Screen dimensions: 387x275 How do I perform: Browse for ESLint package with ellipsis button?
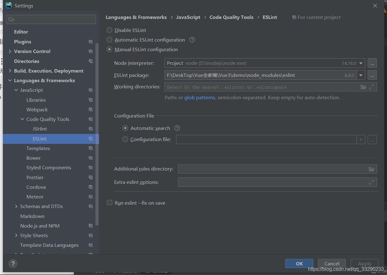(x=372, y=75)
